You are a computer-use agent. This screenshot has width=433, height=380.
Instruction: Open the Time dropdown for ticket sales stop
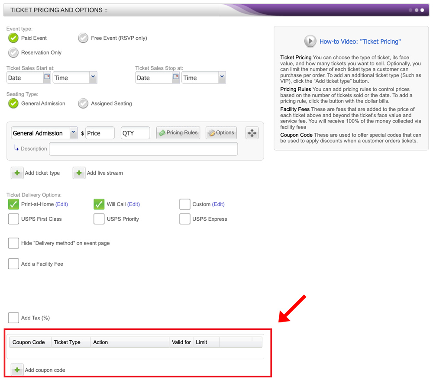coord(221,77)
